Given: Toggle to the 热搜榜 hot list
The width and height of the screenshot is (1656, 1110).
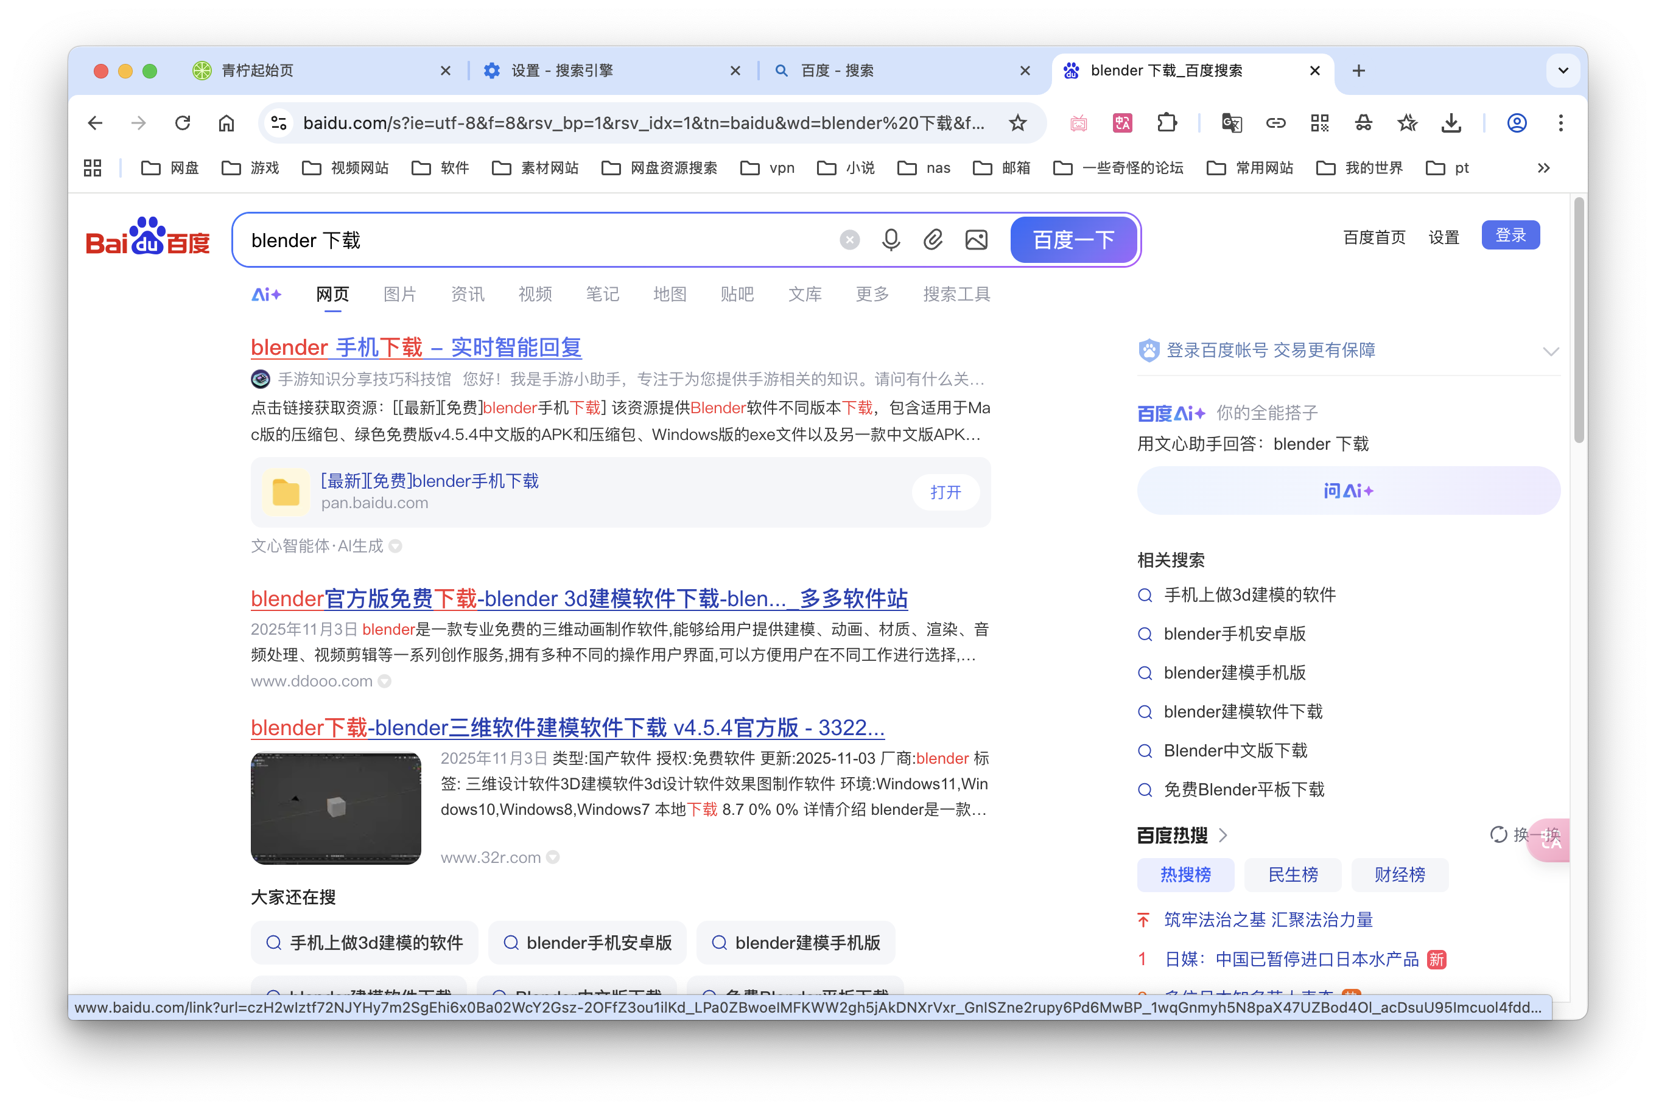Looking at the screenshot, I should tap(1186, 875).
